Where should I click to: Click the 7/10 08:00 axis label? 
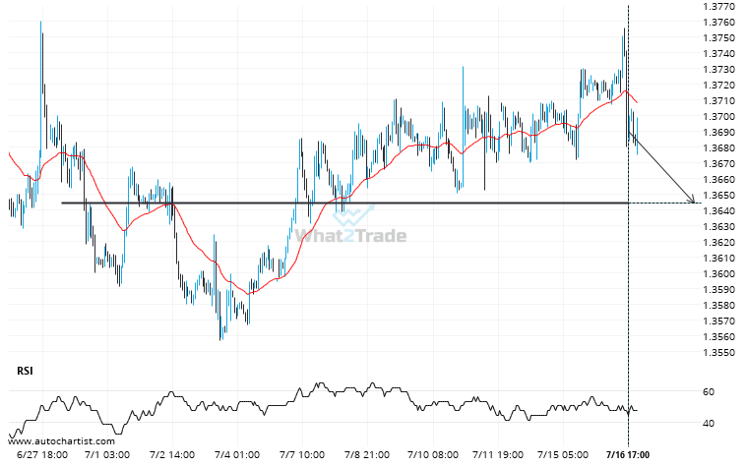(x=433, y=454)
